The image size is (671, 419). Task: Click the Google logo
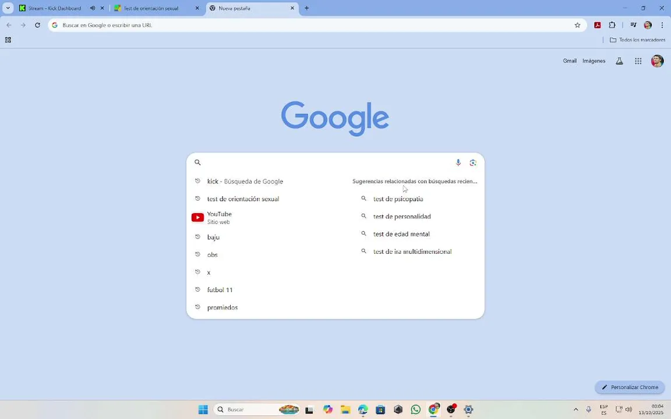click(x=335, y=119)
